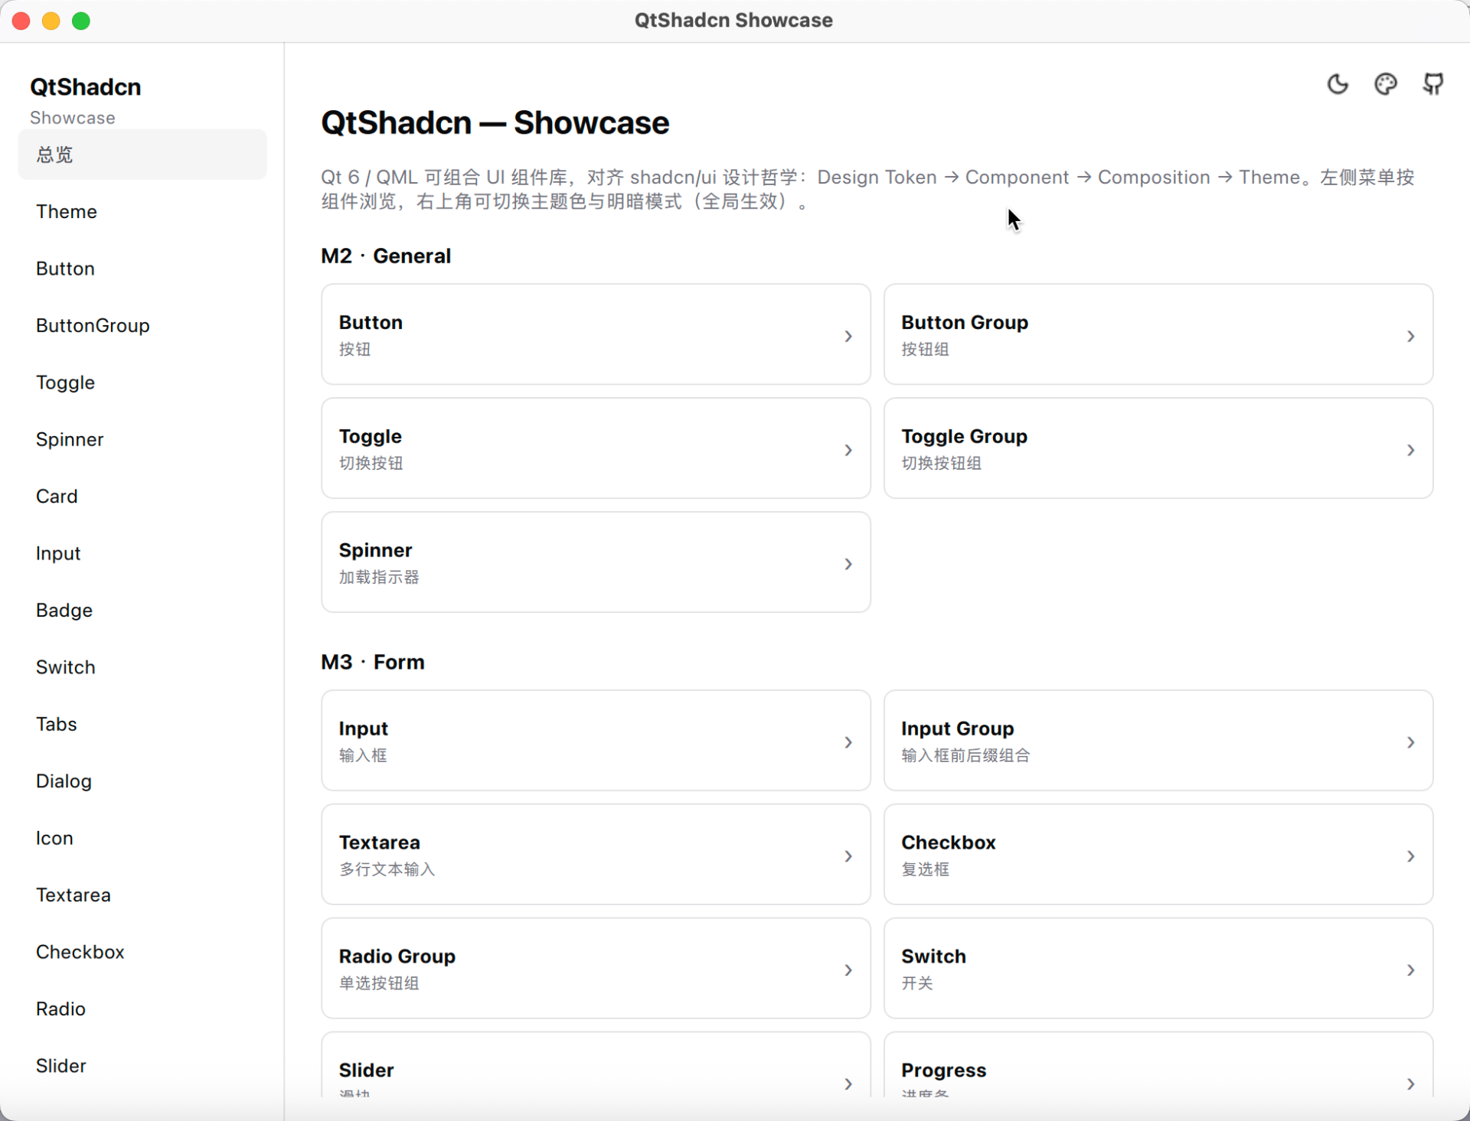
Task: Click the chevron on the Slider card
Action: pos(848,1084)
